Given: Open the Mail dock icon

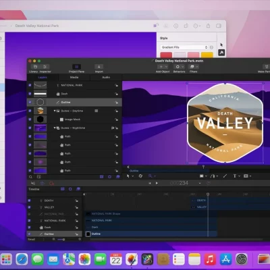Looking at the screenshot, I should [x=53, y=259].
